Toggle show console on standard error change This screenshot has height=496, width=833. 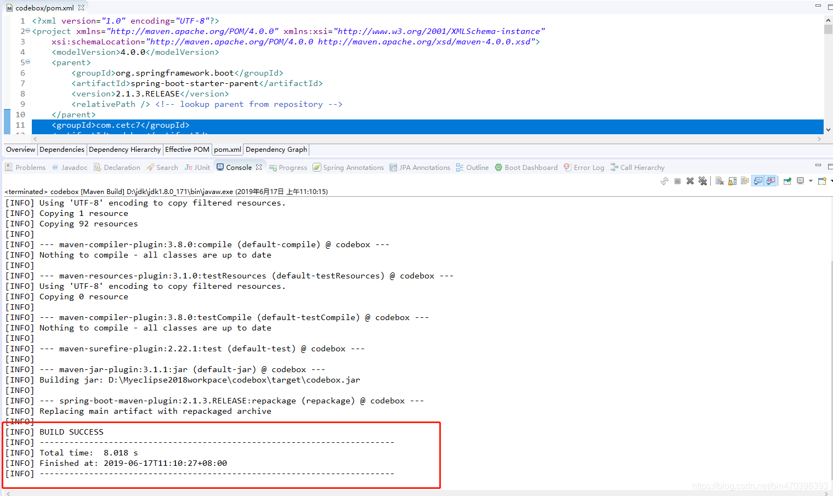click(x=771, y=180)
